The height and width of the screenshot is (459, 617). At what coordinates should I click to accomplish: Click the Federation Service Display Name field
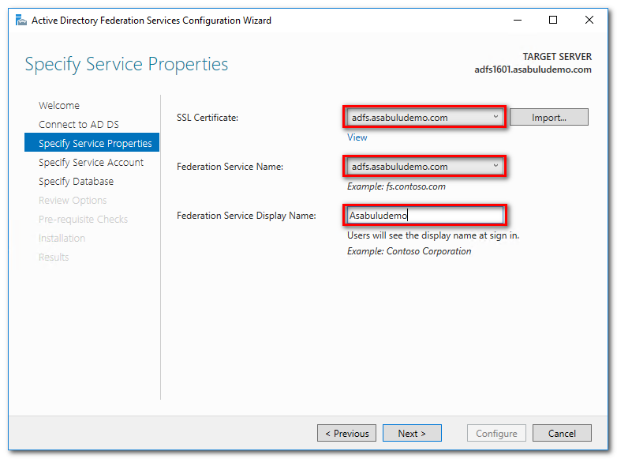pos(424,215)
